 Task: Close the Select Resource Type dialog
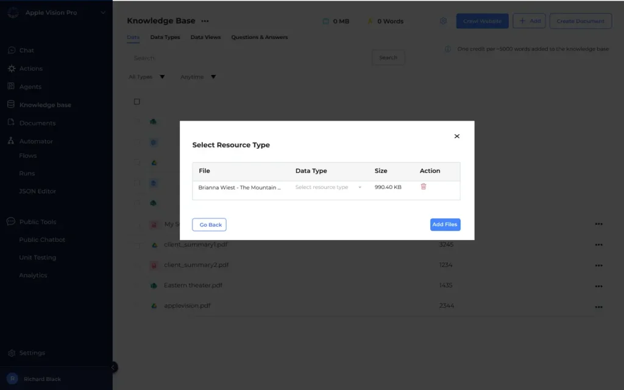click(x=457, y=136)
